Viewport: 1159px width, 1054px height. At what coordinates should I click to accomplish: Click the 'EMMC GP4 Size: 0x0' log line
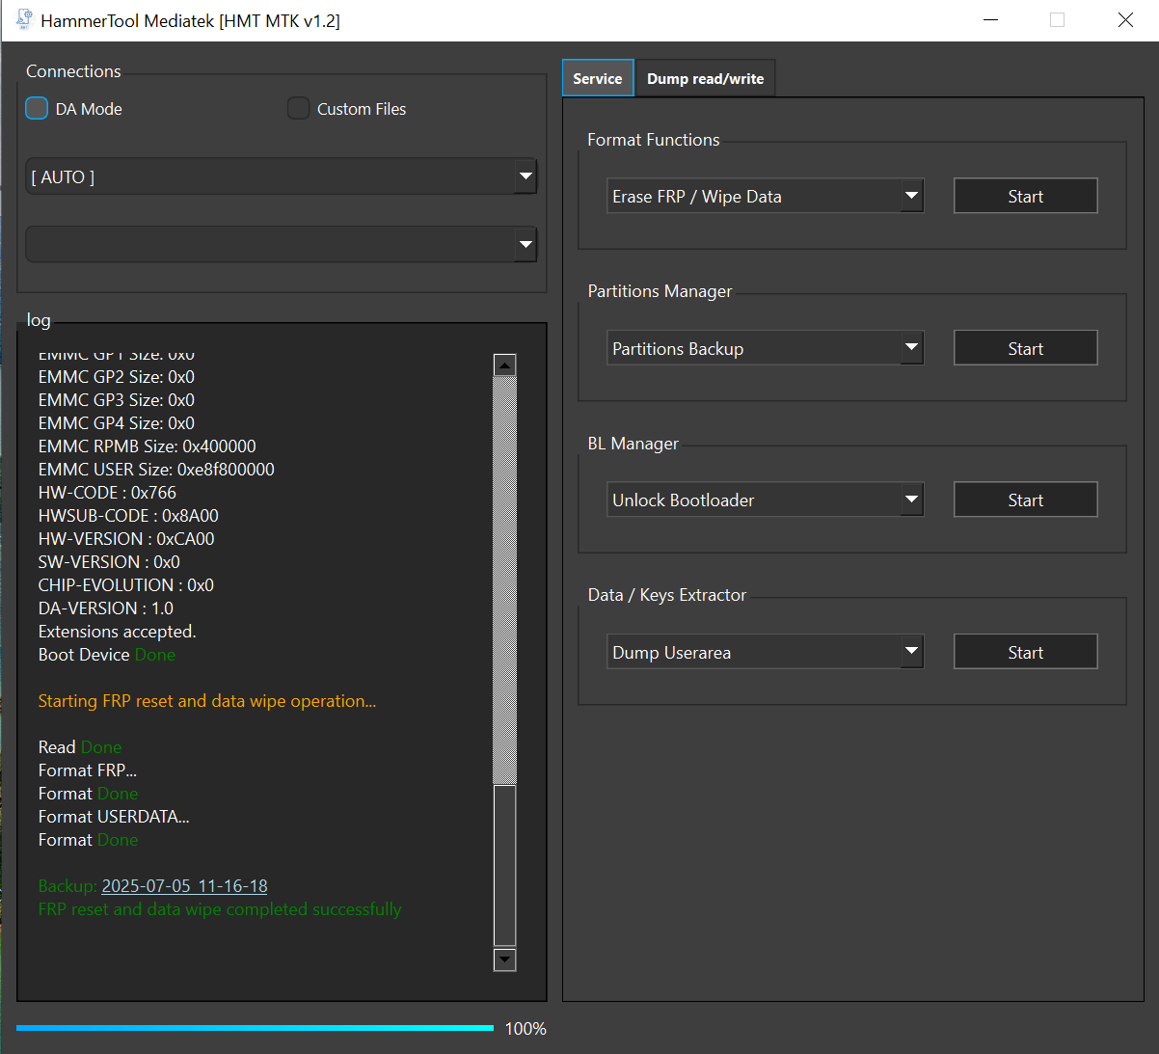tap(117, 422)
